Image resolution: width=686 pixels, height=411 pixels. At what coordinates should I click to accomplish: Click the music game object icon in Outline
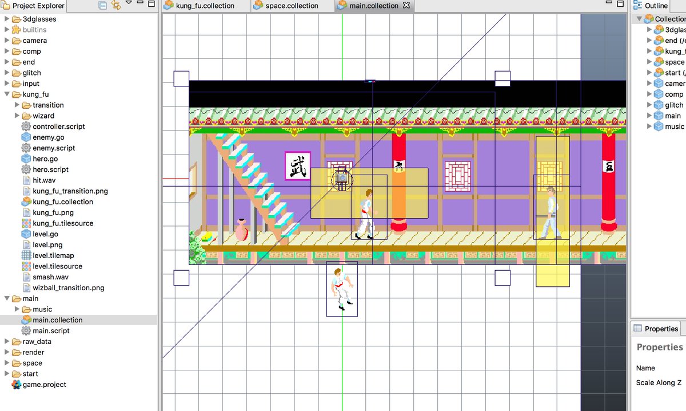click(x=659, y=127)
